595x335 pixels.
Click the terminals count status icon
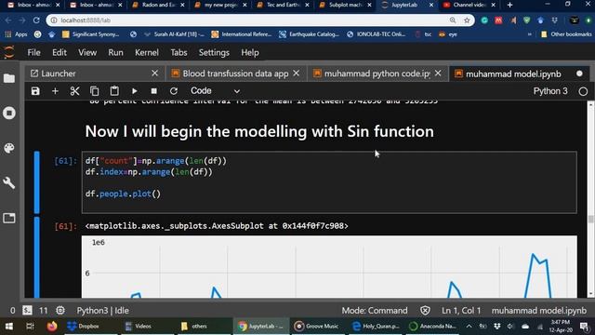[x=27, y=310]
